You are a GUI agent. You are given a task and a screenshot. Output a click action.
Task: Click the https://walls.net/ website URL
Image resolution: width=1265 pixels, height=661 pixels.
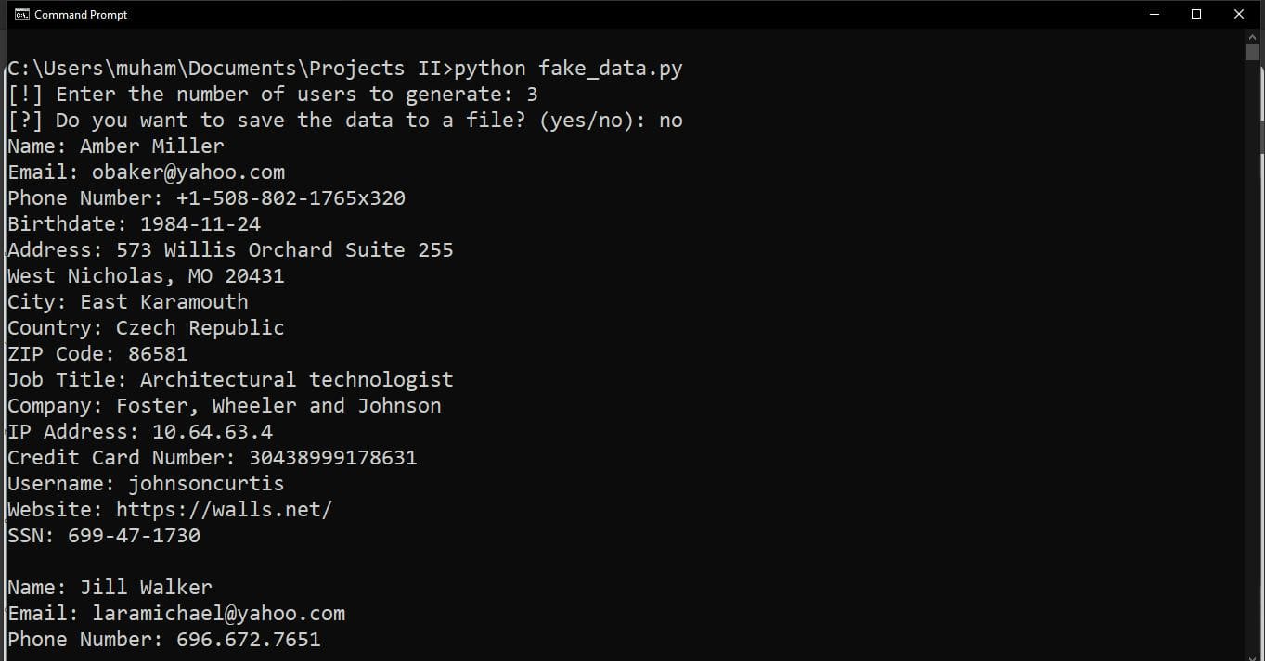[223, 509]
